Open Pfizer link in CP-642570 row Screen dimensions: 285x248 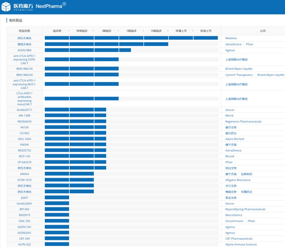tap(229, 162)
